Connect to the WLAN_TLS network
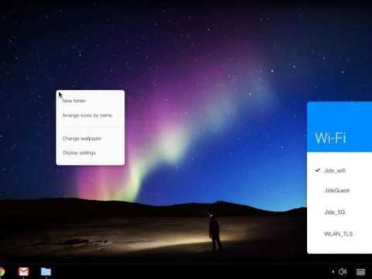372x279 pixels. [339, 234]
